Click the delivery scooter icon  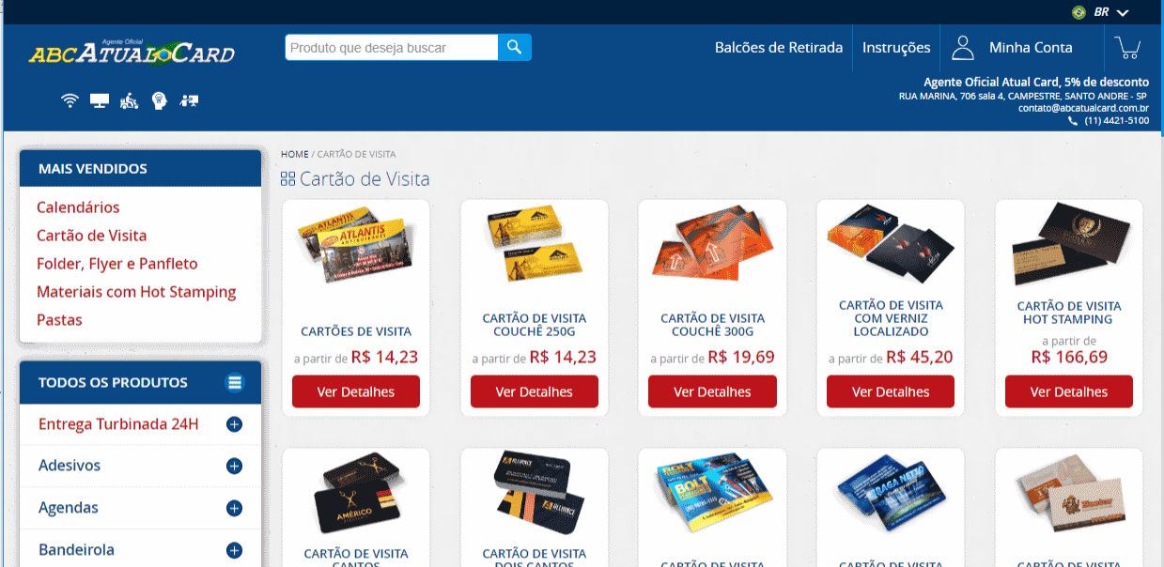tap(130, 100)
